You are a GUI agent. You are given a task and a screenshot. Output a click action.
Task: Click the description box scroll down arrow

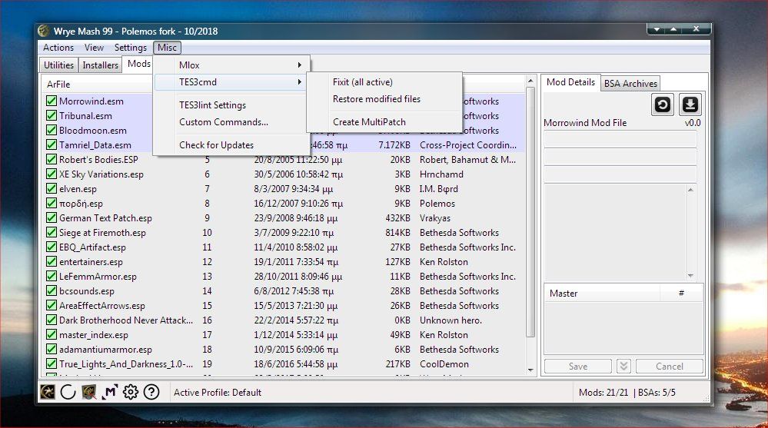point(690,276)
